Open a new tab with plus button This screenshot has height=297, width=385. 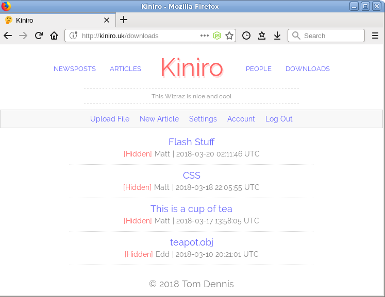[x=124, y=20]
